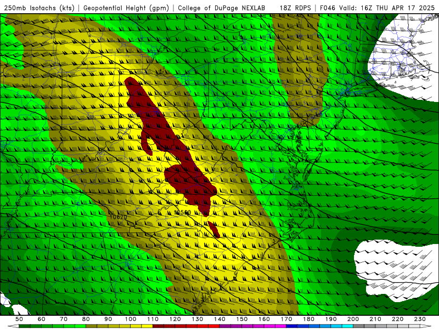
Task: Click the 10500 height contour label
Action: click(x=182, y=212)
